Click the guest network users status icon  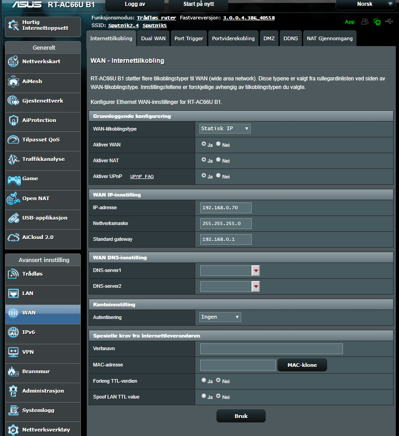365,21
